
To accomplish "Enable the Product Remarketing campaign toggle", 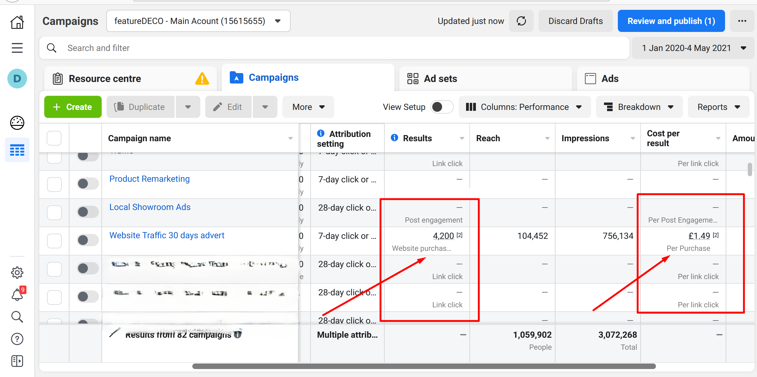I will tap(88, 184).
